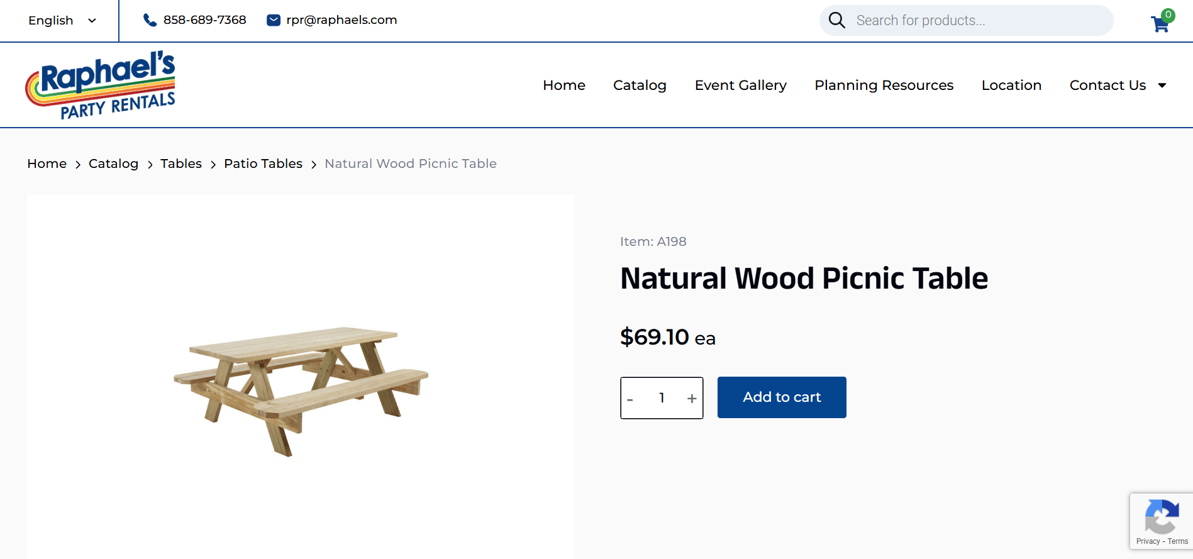Viewport: 1193px width, 559px height.
Task: Click the phone icon
Action: 150,20
